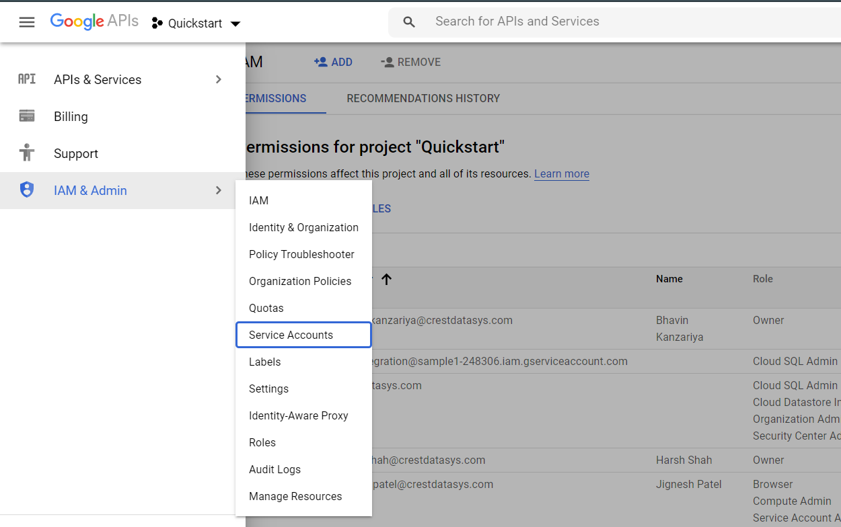Screen dimensions: 841x527
Task: Type in Search for APIs and Services field
Action: 606,22
